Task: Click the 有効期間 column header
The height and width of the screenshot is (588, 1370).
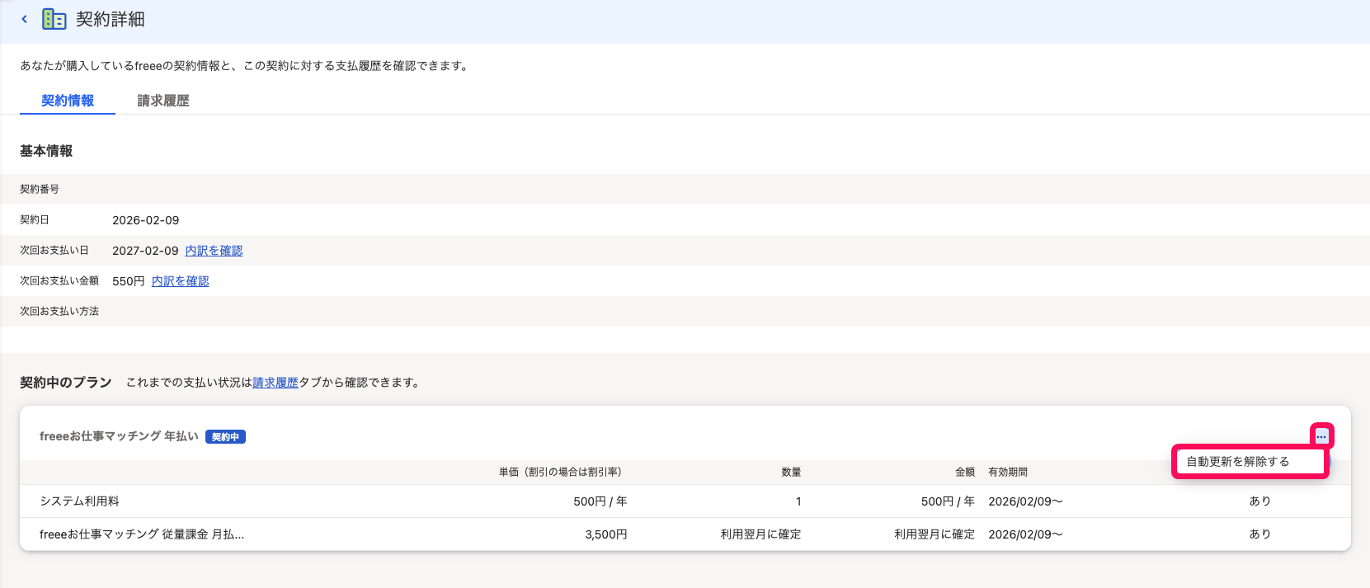Action: [x=1008, y=473]
